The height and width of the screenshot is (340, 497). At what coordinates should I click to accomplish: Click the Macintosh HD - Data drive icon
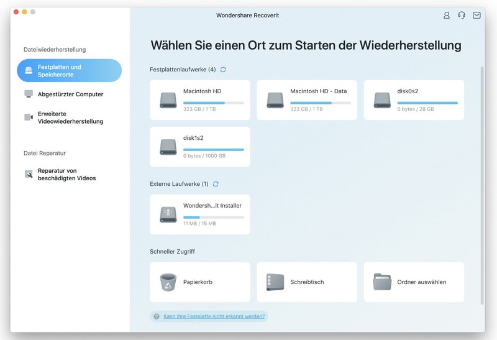pos(275,100)
